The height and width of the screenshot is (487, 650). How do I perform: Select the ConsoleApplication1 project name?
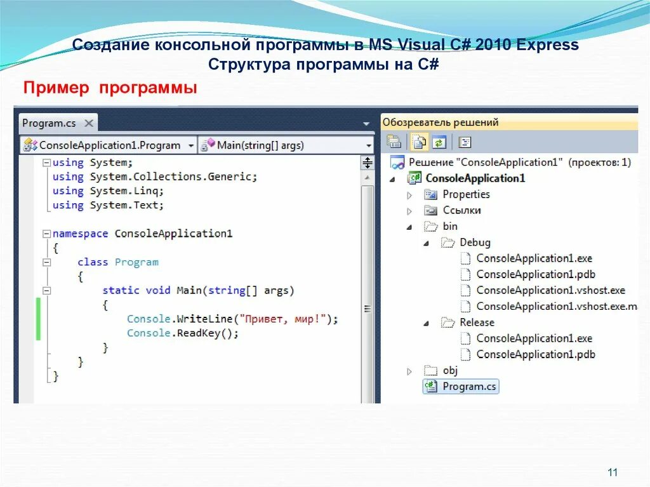point(475,178)
